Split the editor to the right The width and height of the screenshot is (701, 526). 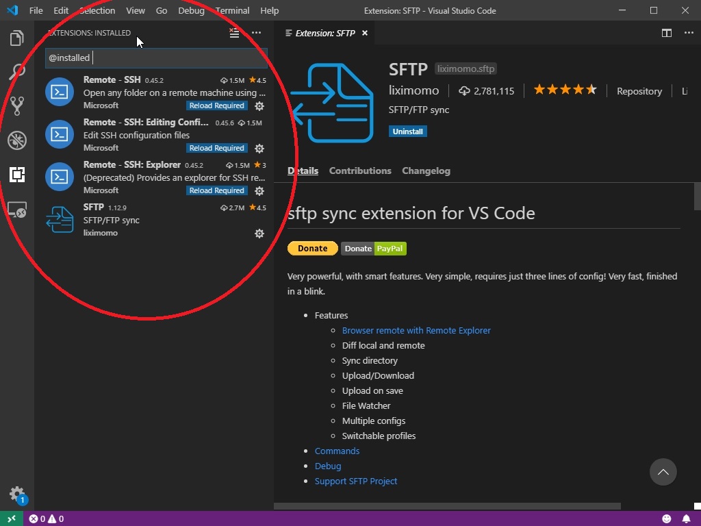click(x=667, y=33)
